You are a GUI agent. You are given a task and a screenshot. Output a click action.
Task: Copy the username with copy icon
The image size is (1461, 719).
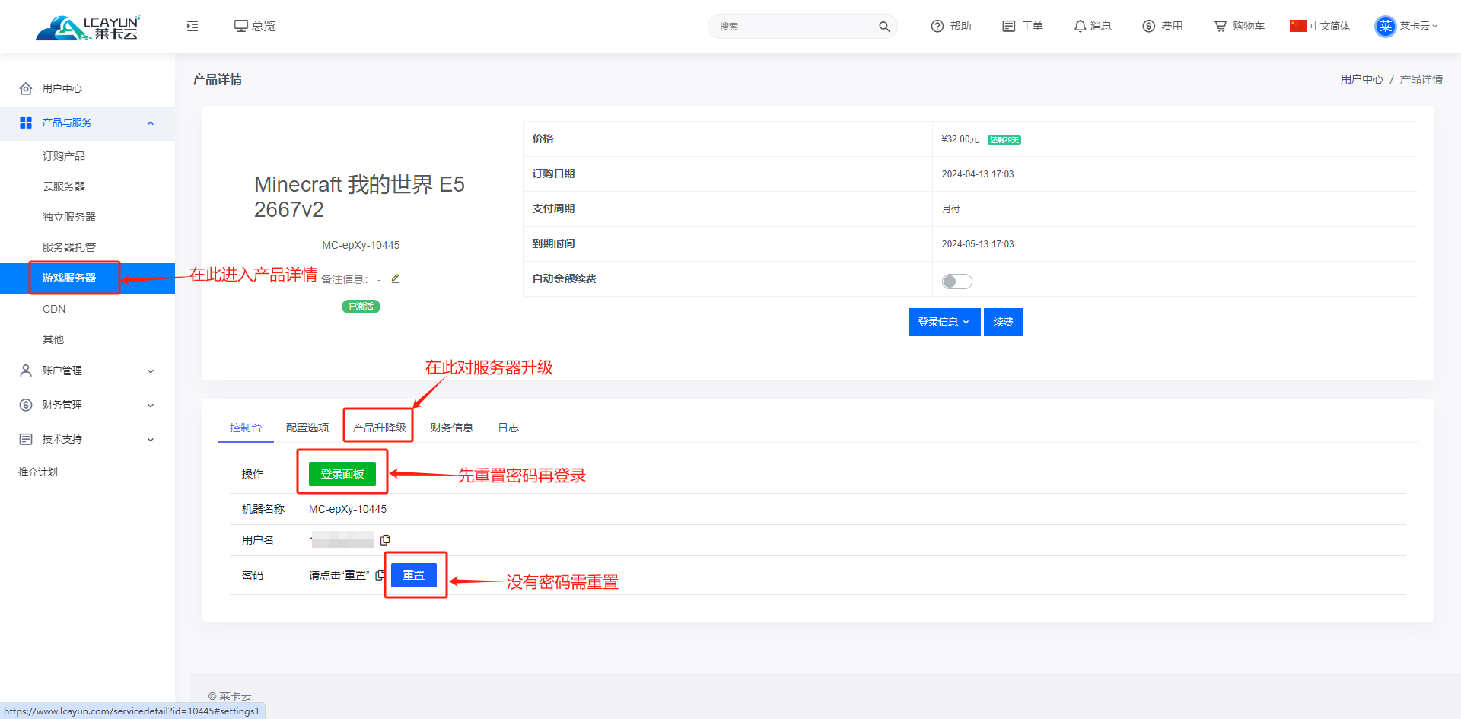point(385,540)
